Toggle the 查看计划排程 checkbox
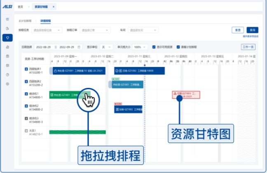The height and width of the screenshot is (173, 267). pyautogui.click(x=178, y=47)
